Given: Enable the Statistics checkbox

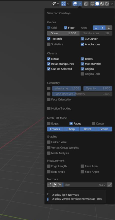Looking at the screenshot, I should 49,44.
